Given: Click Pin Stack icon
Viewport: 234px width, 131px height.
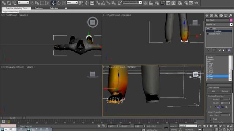Looking at the screenshot, I should pyautogui.click(x=208, y=50).
